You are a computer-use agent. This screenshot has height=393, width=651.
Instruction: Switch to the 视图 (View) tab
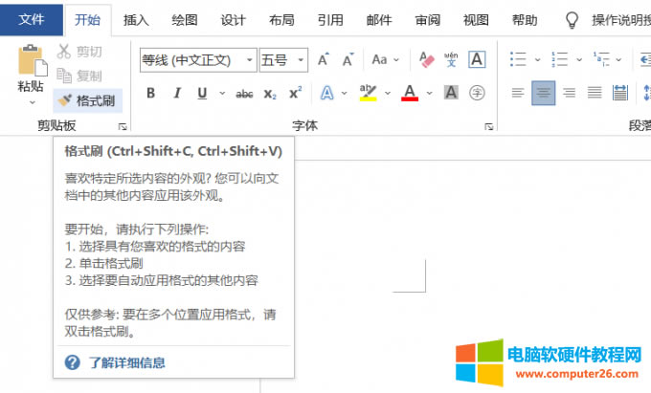[x=476, y=20]
